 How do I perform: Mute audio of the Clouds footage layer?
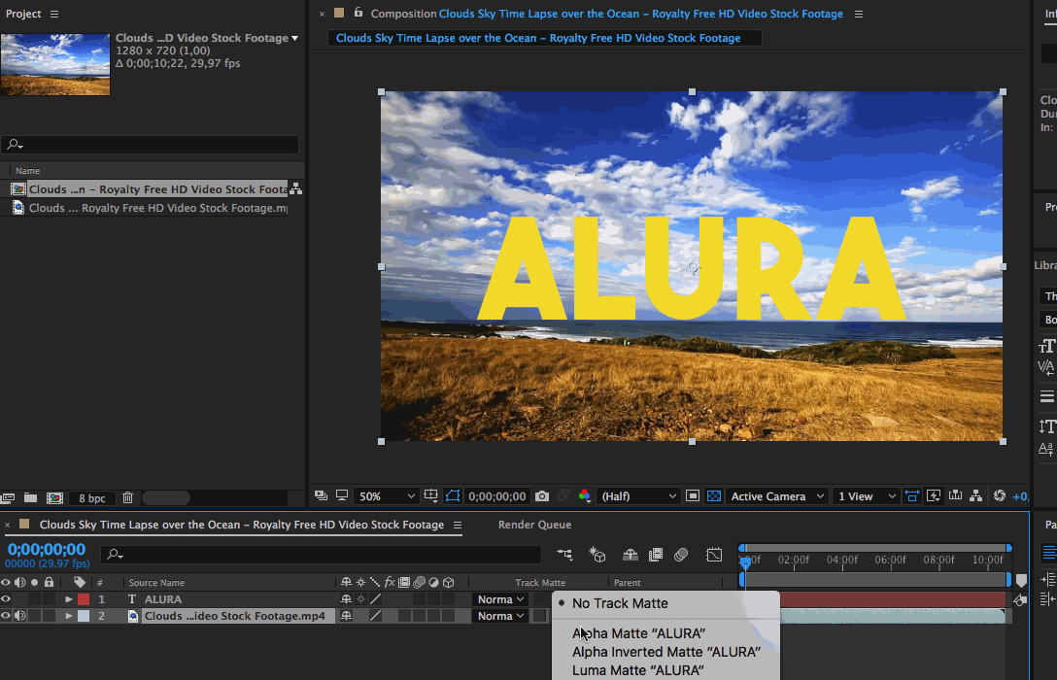click(19, 616)
